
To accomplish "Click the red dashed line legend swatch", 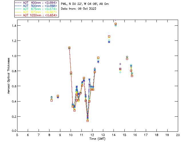I will click(18, 15).
